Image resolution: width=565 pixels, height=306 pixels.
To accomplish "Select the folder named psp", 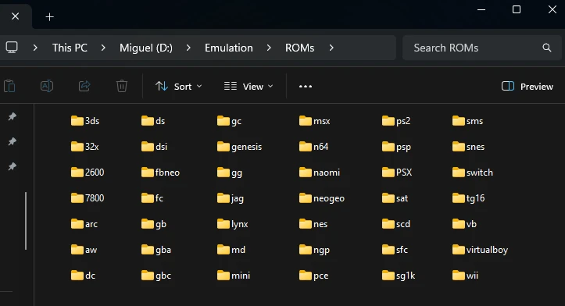I will pyautogui.click(x=396, y=147).
